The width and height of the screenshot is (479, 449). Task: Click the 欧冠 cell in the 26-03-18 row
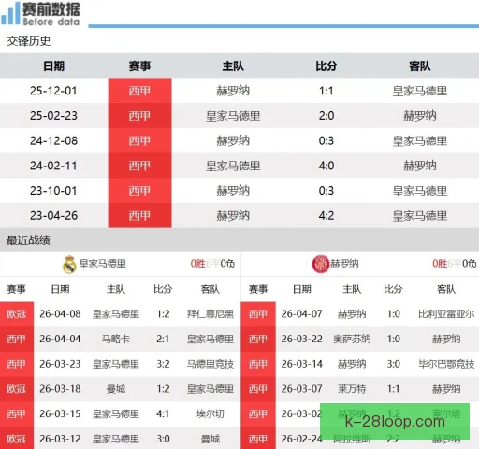(x=17, y=389)
